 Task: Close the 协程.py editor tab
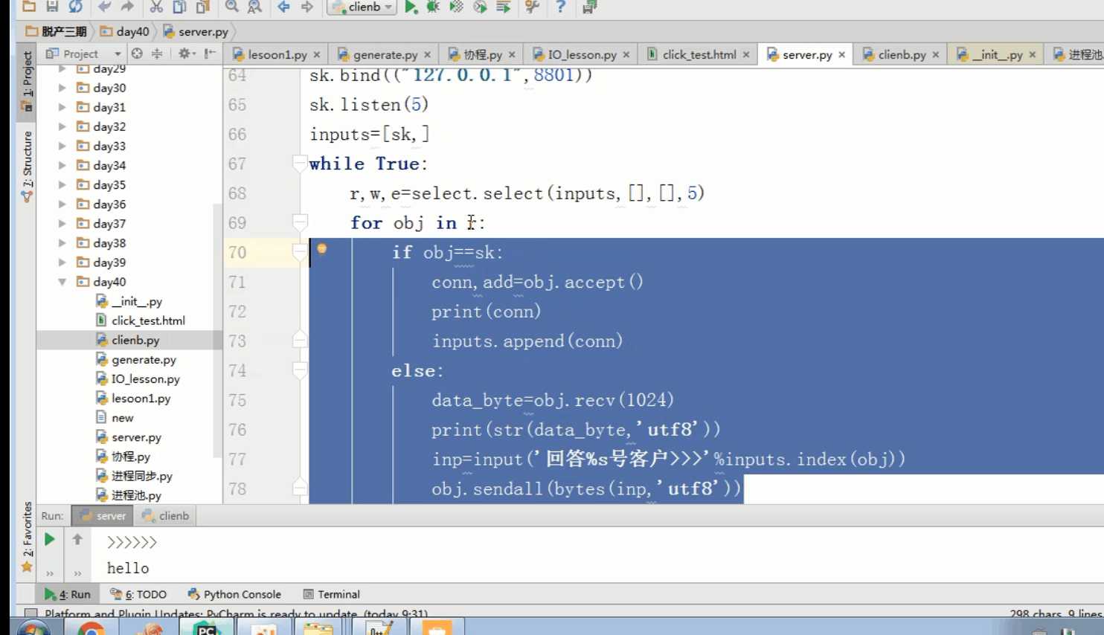point(512,54)
